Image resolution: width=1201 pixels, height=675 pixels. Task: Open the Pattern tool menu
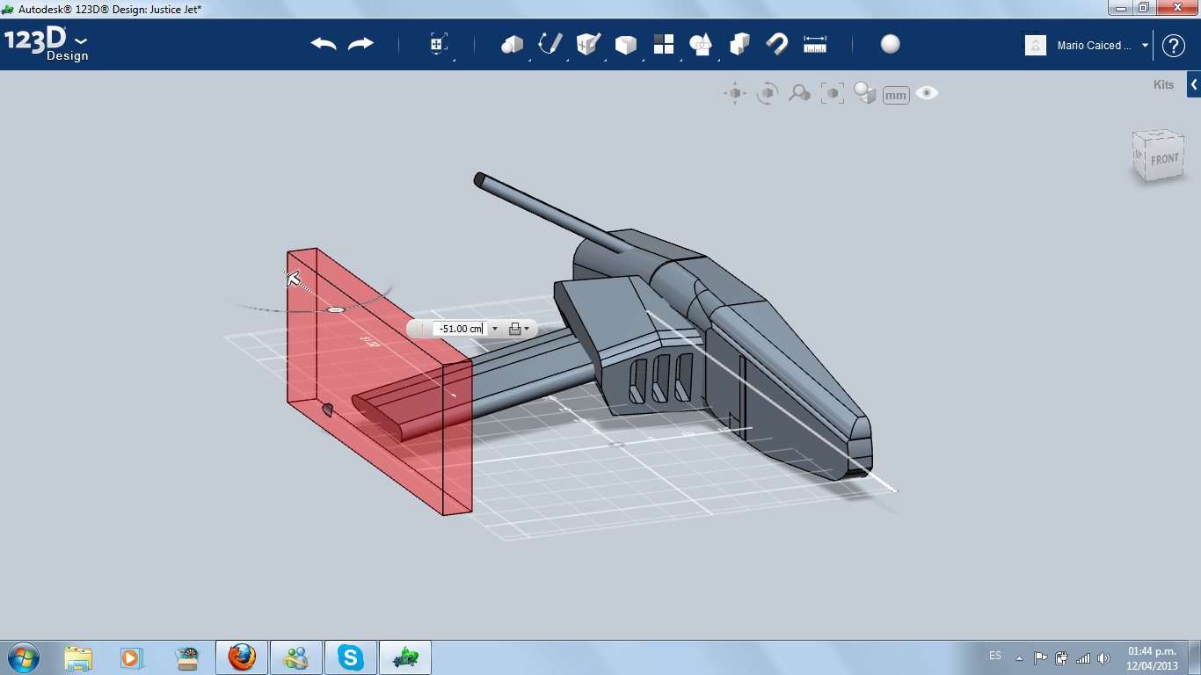663,44
